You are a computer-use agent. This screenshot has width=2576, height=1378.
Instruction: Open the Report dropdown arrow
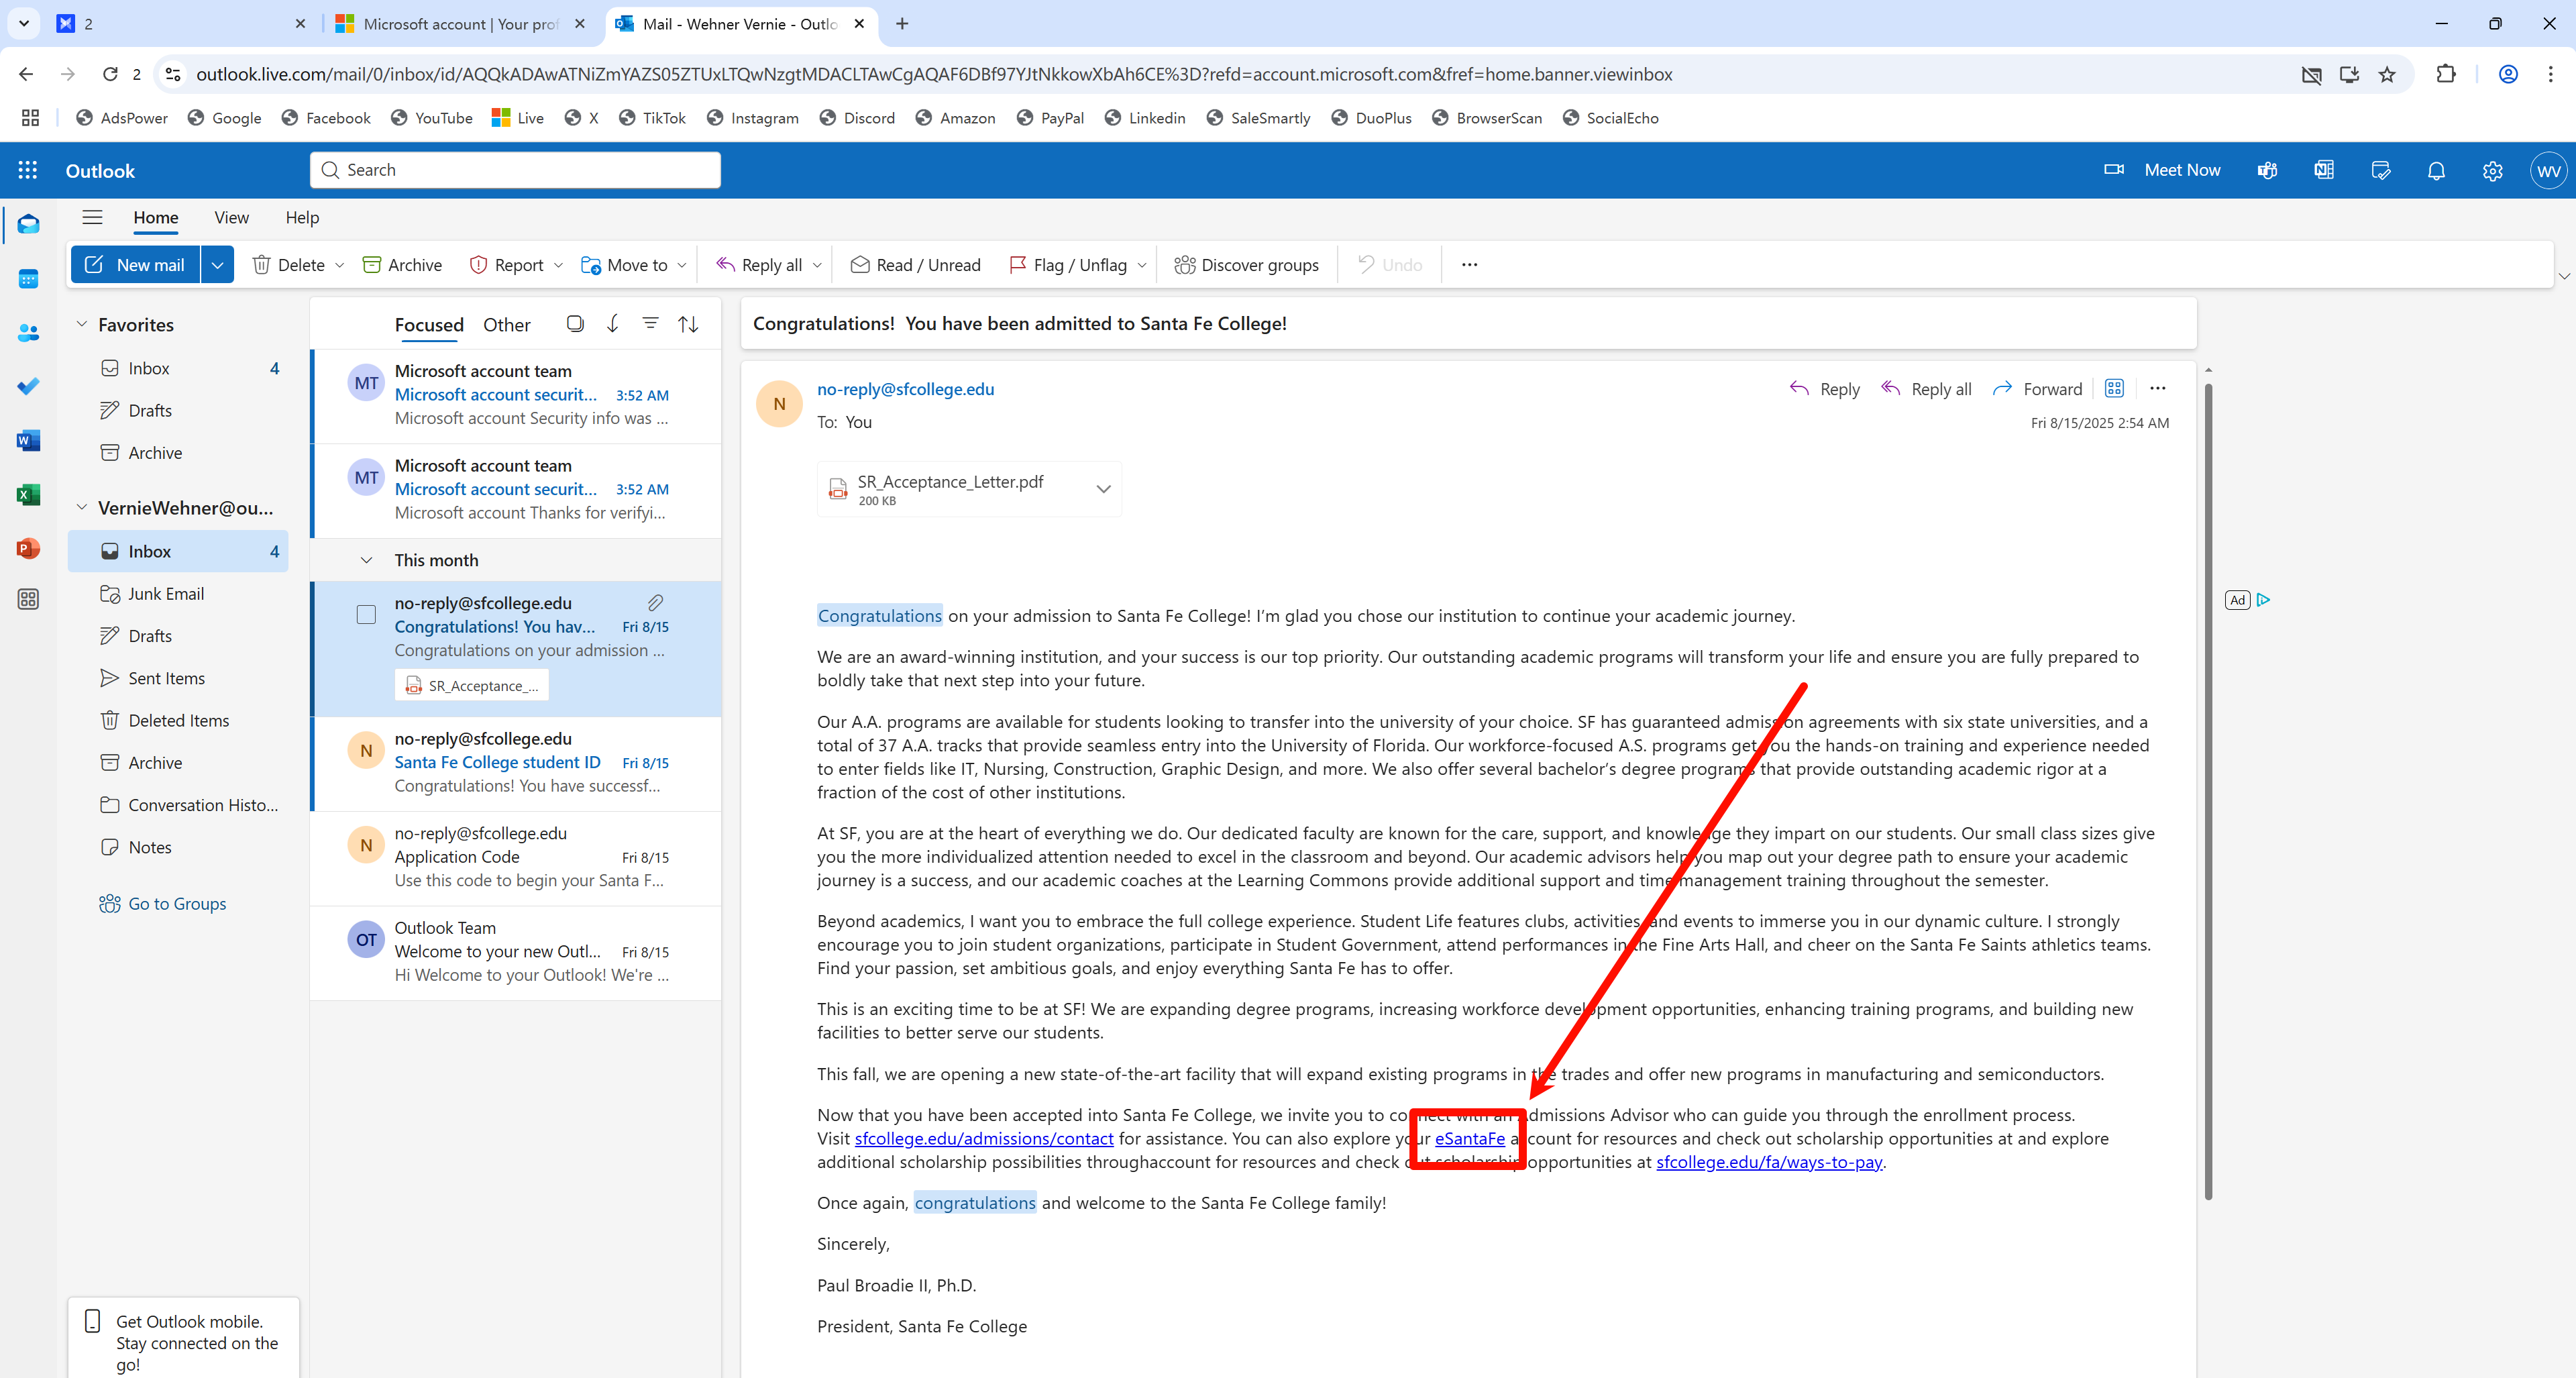click(558, 265)
